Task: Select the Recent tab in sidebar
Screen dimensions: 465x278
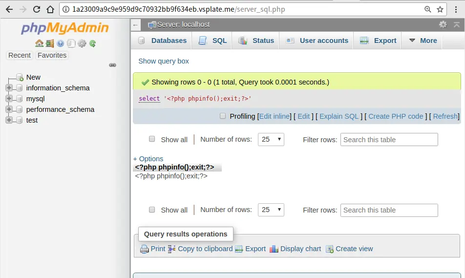Action: click(19, 56)
